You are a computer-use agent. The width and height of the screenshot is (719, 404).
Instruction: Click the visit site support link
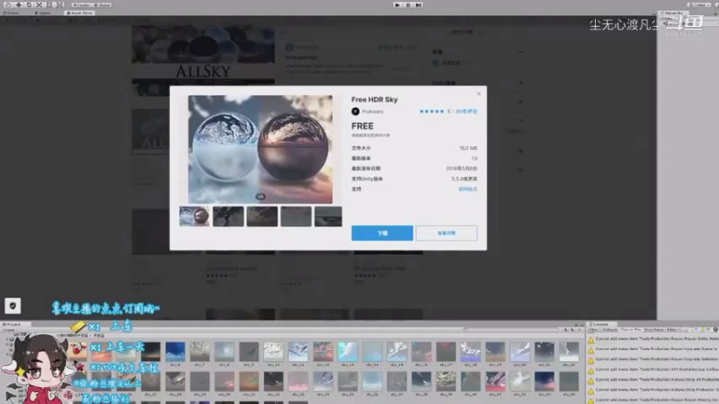(467, 189)
